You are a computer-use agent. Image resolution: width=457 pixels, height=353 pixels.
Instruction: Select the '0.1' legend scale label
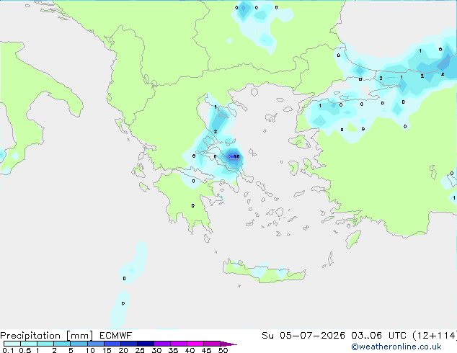coord(8,350)
